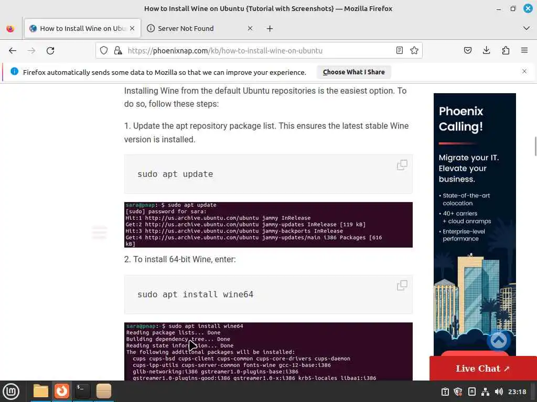The height and width of the screenshot is (402, 537).
Task: Click the 23:18 clock in the panel
Action: (517, 392)
